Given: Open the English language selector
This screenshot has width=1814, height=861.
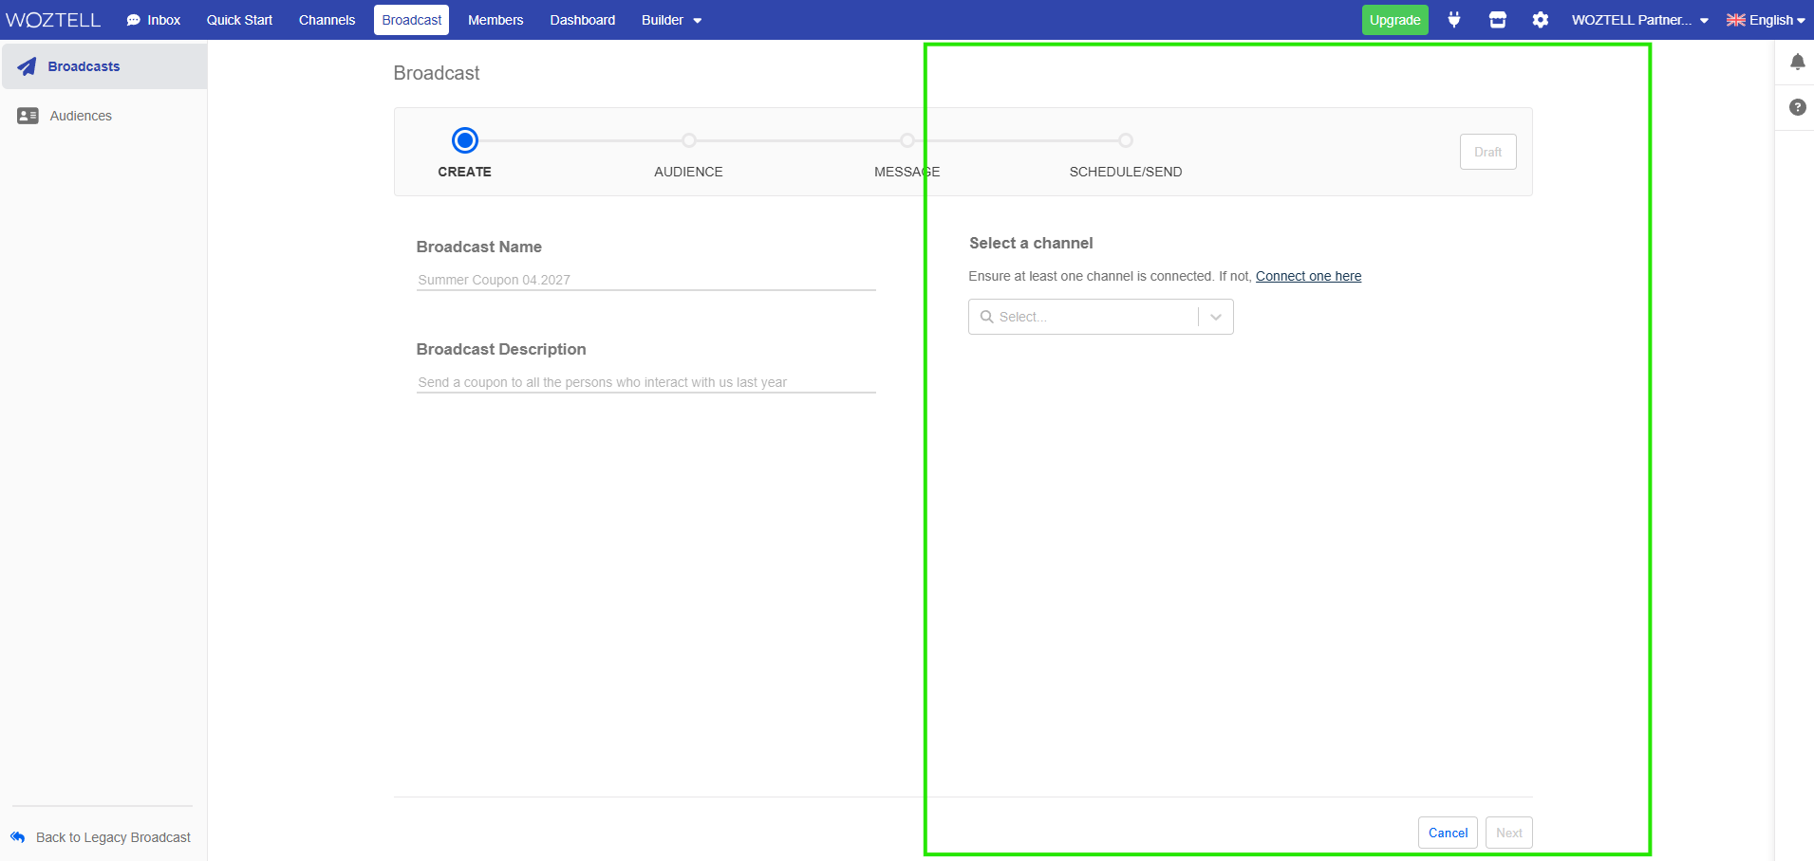Looking at the screenshot, I should 1765,20.
